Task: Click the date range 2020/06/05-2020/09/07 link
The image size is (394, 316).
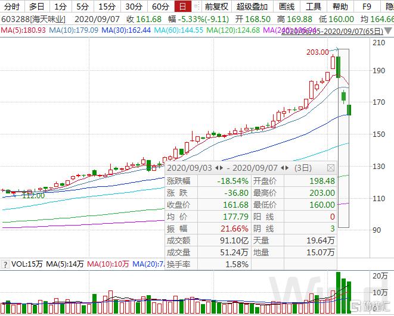Action: point(332,32)
